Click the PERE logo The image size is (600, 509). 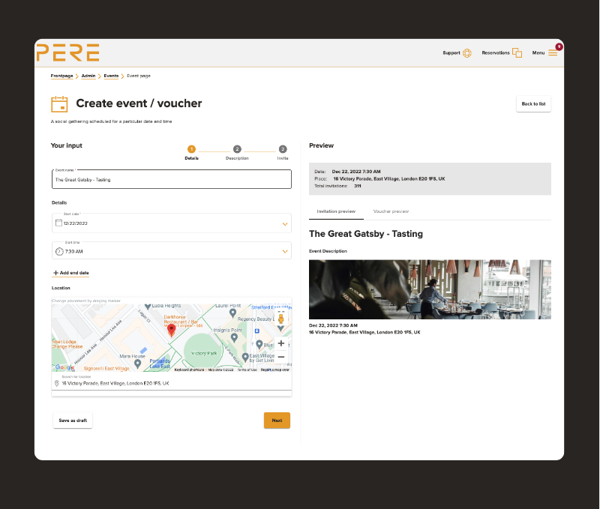click(x=68, y=52)
